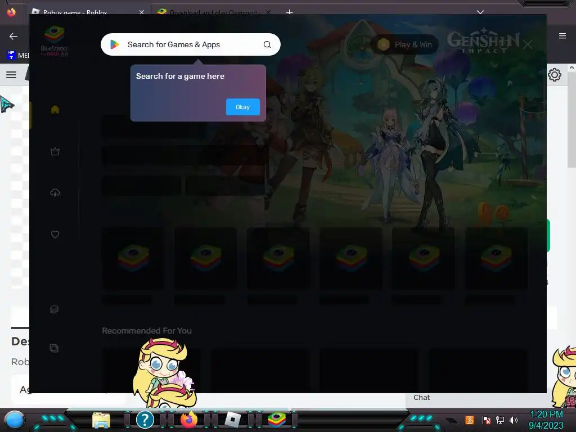
Task: Click the orange Java tray icon
Action: [x=470, y=420]
